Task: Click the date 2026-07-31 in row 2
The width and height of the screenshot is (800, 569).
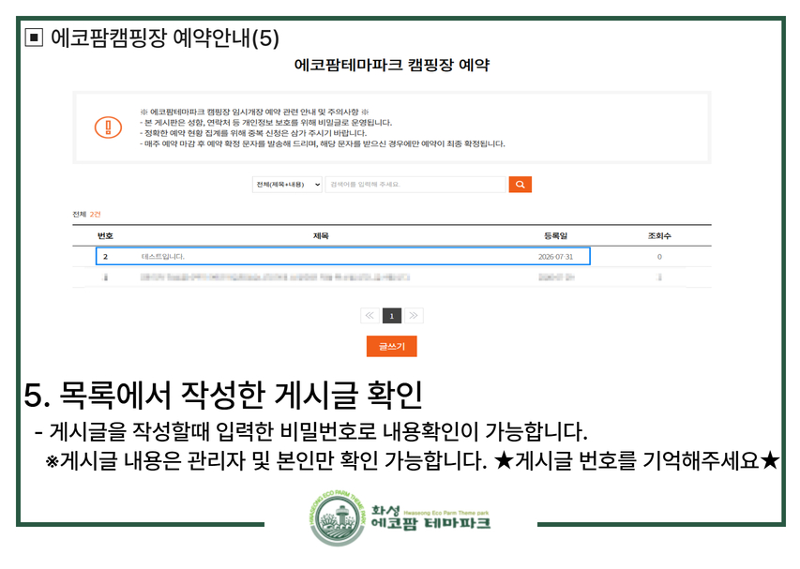Action: click(x=555, y=257)
